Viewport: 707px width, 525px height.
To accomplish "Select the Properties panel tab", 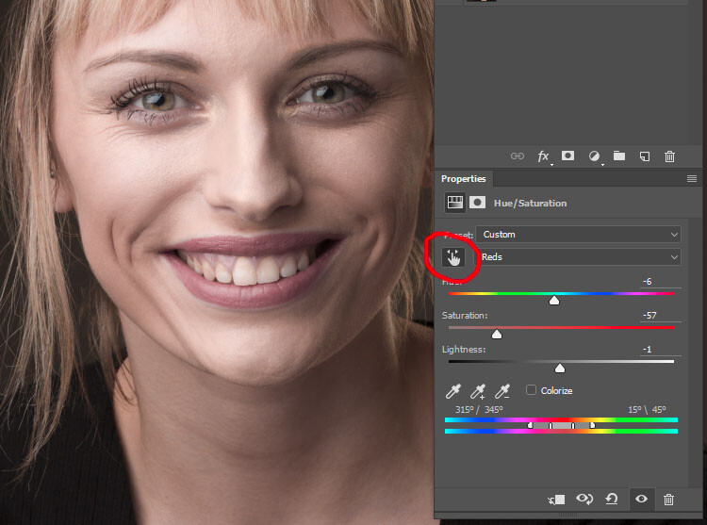I will (464, 178).
